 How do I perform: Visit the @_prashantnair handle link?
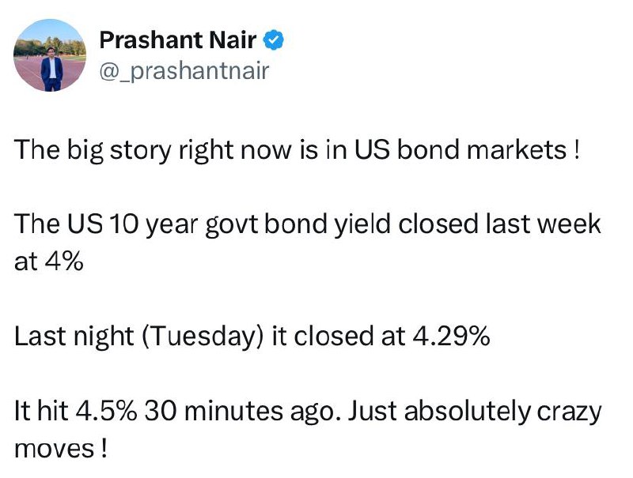(x=184, y=71)
